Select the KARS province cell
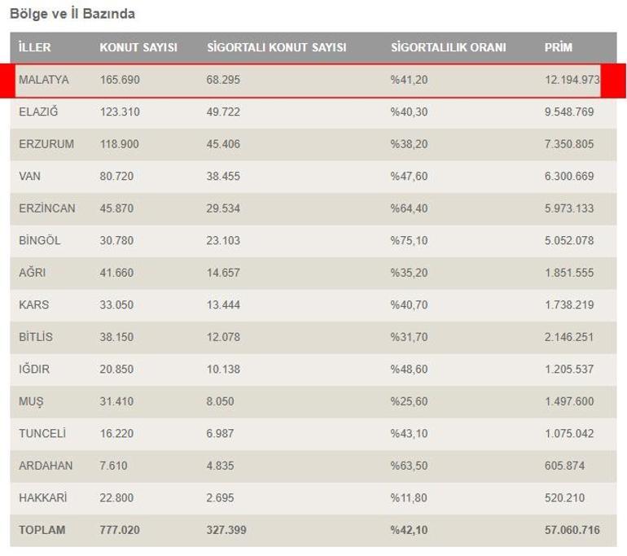Screen dimensions: 627x556 tap(33, 304)
